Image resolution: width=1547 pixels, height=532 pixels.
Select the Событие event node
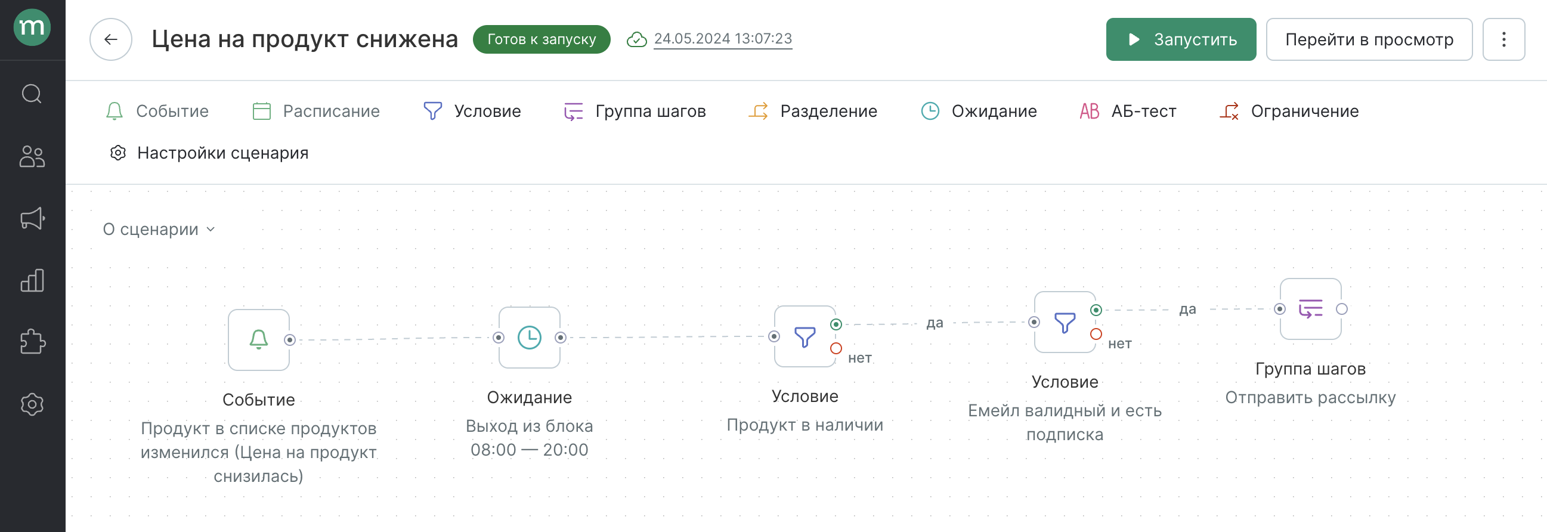point(259,340)
